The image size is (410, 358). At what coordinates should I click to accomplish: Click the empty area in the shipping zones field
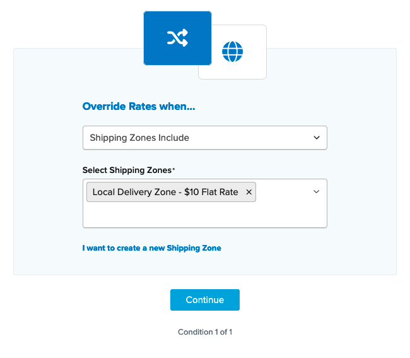pos(204,215)
